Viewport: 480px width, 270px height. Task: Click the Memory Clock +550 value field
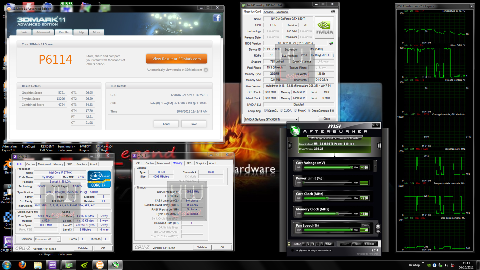point(364,214)
